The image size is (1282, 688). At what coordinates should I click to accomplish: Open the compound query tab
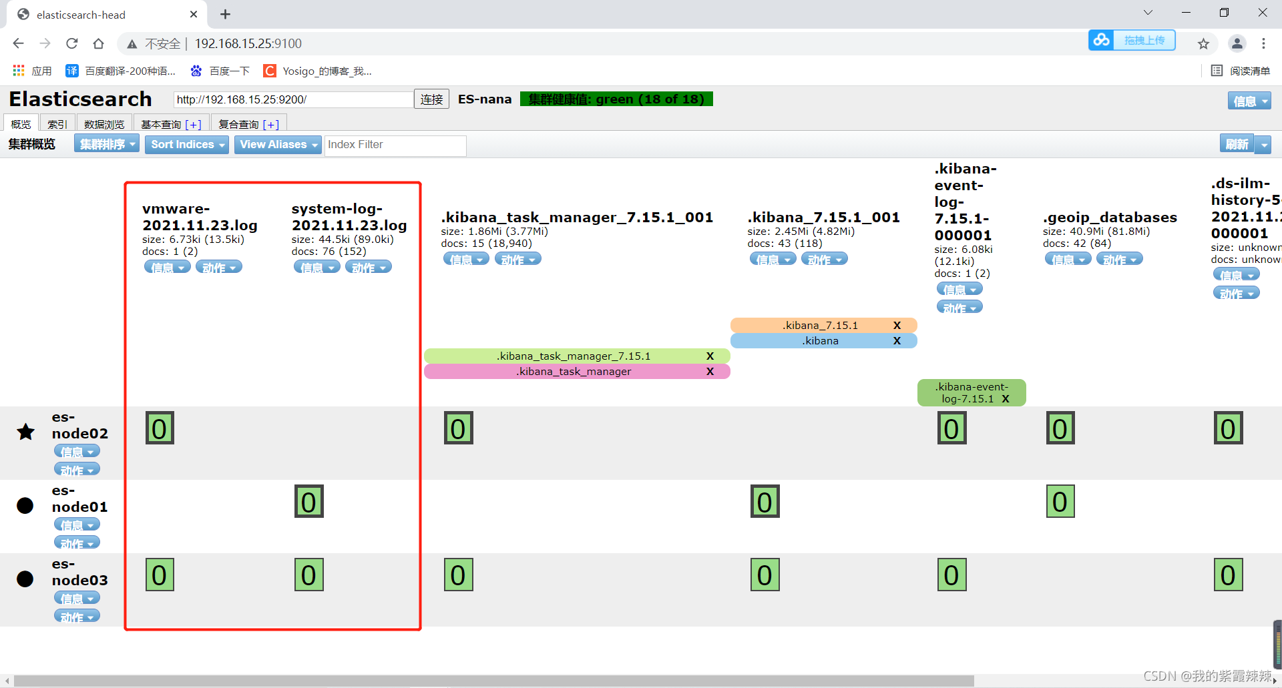point(249,124)
